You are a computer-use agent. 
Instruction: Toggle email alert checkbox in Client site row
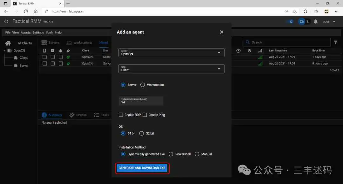pos(53,57)
